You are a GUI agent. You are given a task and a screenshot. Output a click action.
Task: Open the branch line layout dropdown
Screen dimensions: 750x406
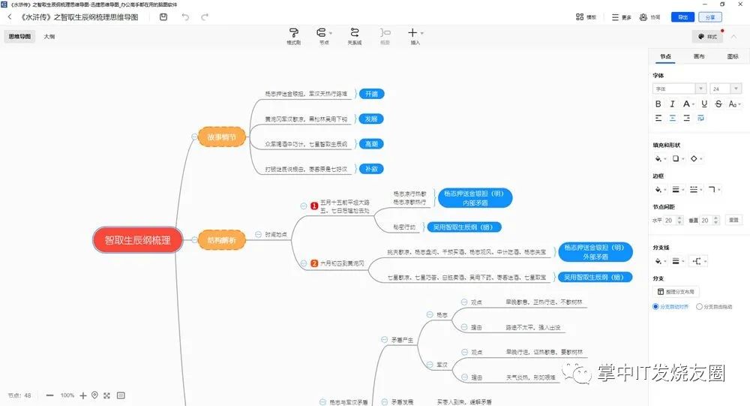tap(698, 261)
